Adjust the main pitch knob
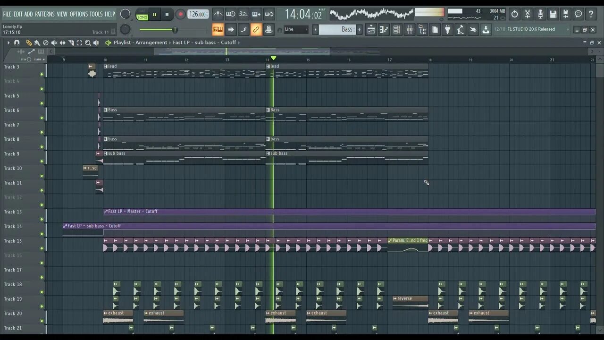The width and height of the screenshot is (604, 340). (x=125, y=30)
